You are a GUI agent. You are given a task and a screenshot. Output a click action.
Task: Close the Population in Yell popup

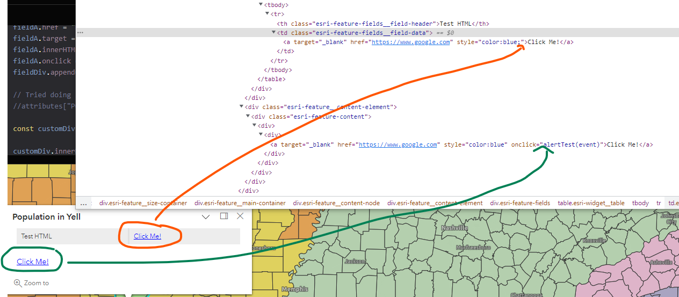[x=240, y=216]
